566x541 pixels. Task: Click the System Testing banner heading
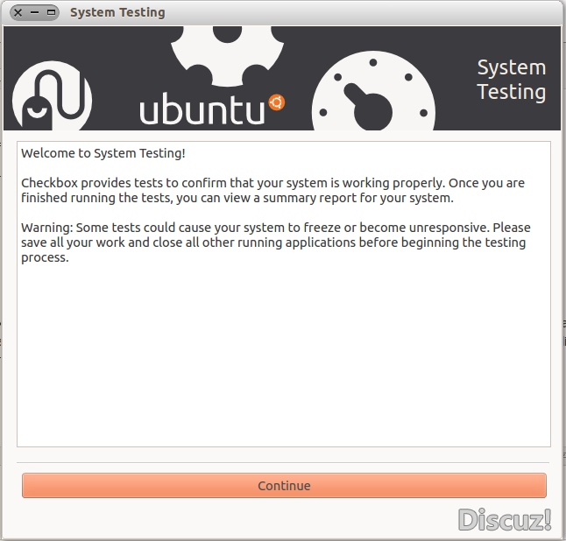click(511, 80)
